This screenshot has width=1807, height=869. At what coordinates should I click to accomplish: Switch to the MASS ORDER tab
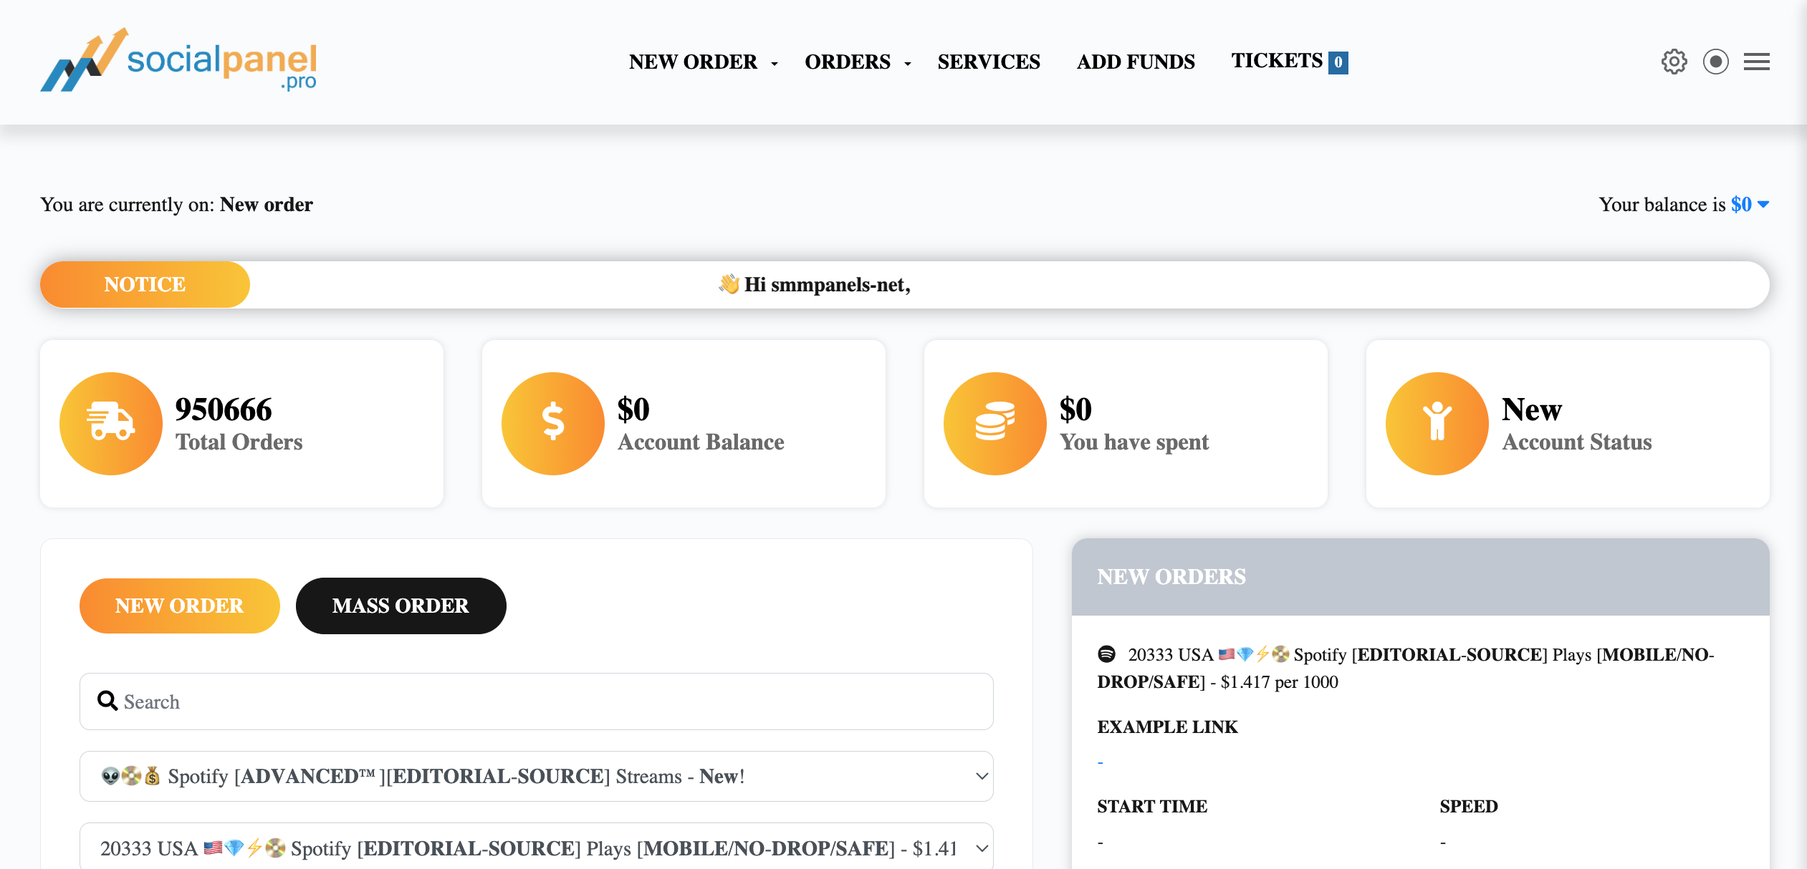[401, 606]
